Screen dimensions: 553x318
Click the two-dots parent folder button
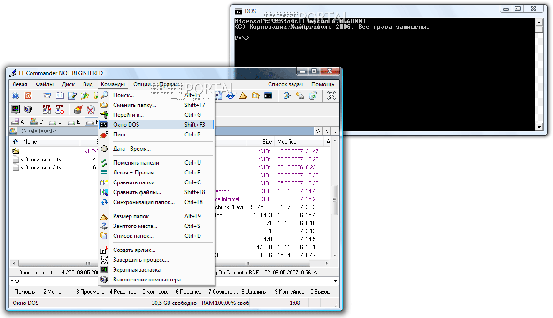coord(335,131)
